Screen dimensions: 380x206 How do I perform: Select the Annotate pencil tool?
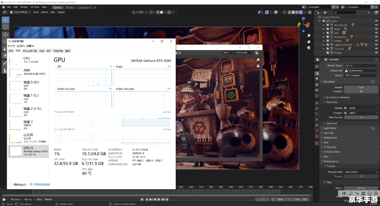(x=5, y=64)
